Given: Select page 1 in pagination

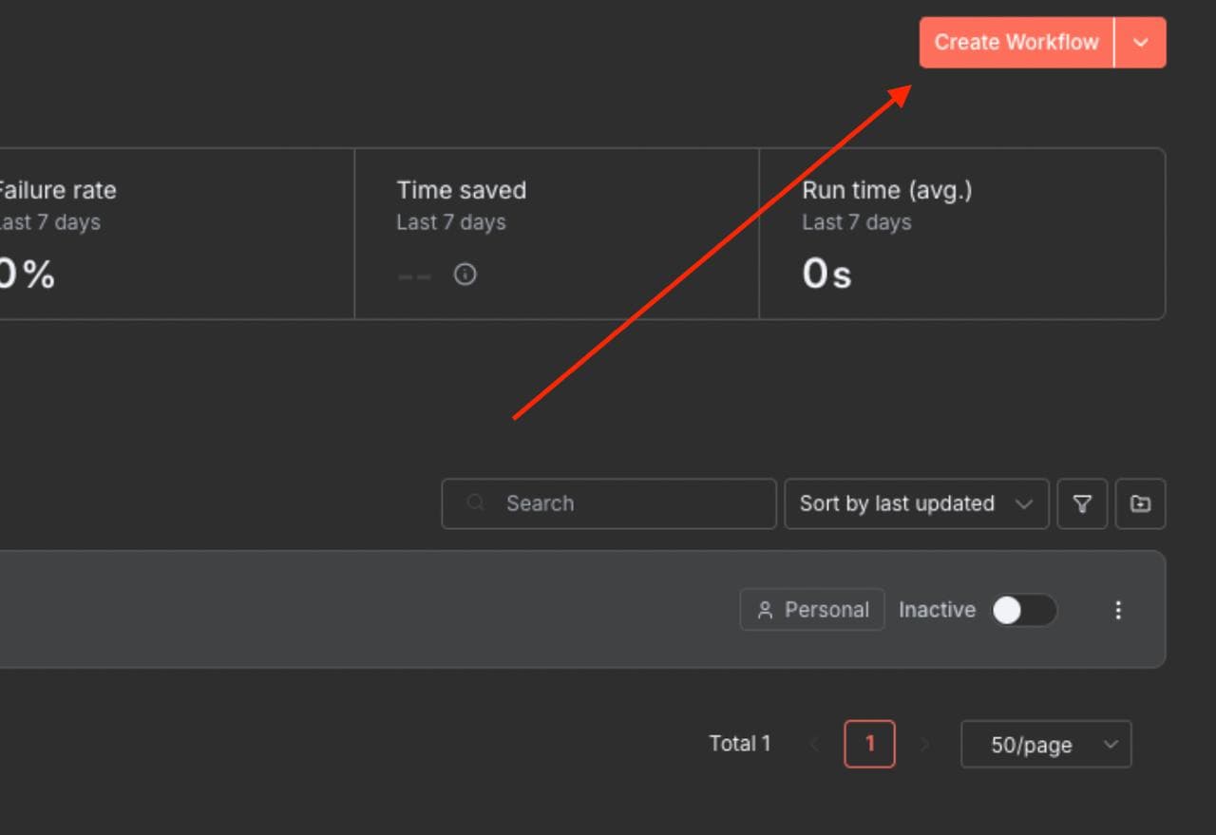Looking at the screenshot, I should click(x=869, y=744).
